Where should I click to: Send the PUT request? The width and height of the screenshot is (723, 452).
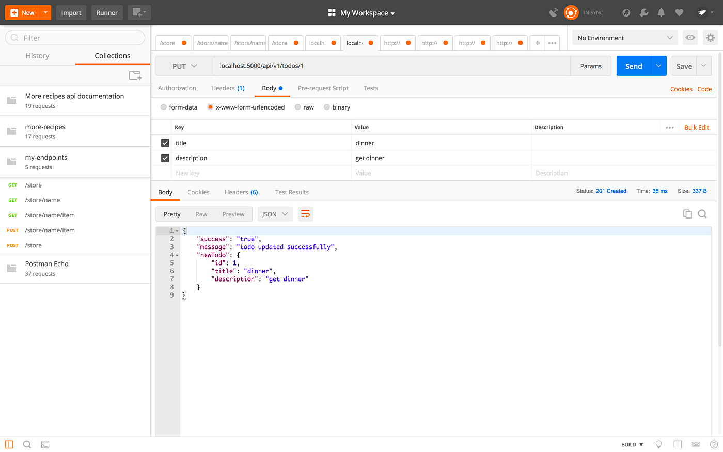(x=633, y=66)
